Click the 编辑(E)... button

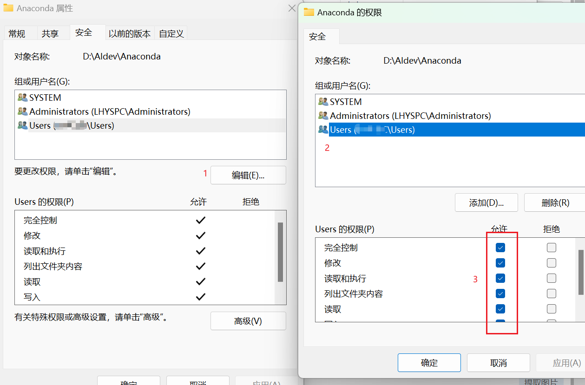click(248, 175)
